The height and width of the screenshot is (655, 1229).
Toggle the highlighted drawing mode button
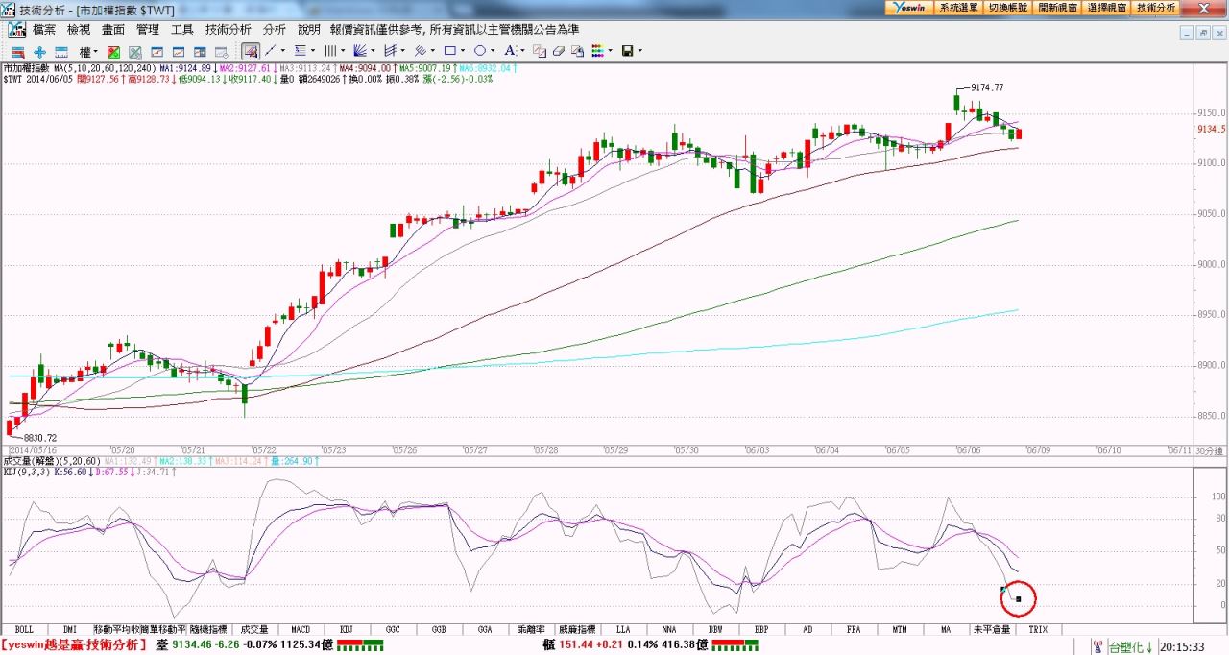click(x=250, y=50)
